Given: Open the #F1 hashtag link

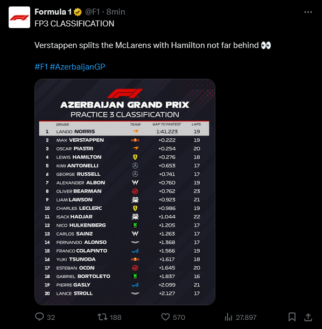Looking at the screenshot, I should (x=41, y=67).
